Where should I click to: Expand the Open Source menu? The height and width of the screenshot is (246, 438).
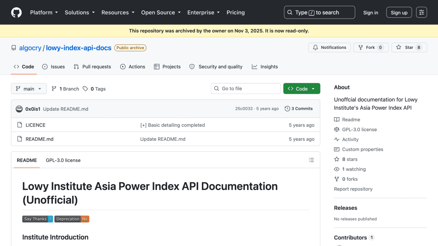click(x=161, y=12)
